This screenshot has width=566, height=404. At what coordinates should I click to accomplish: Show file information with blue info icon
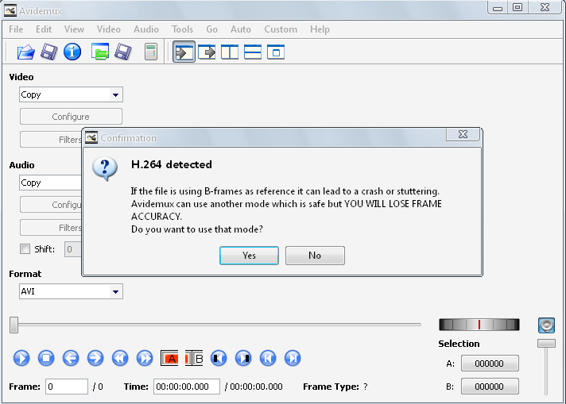click(x=72, y=52)
